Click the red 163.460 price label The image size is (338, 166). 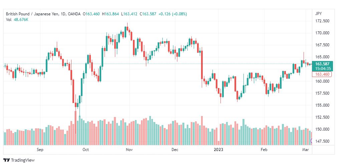[x=322, y=74]
